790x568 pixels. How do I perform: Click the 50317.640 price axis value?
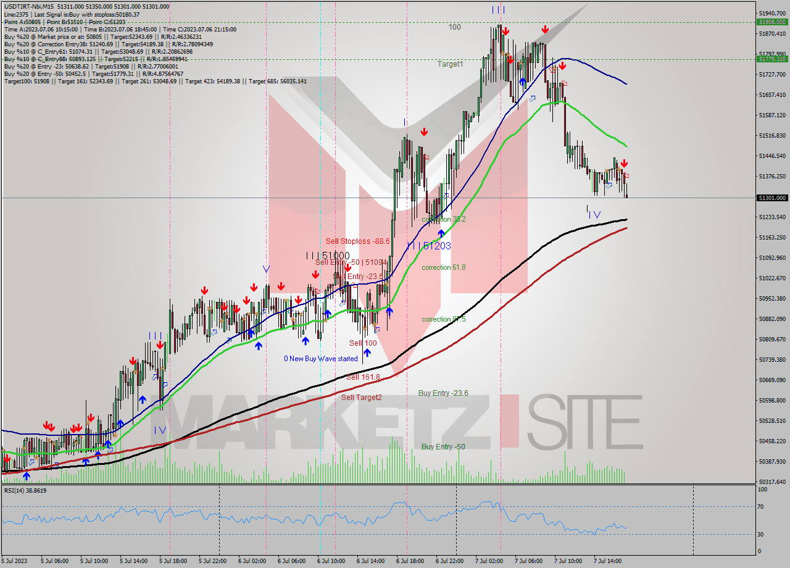point(773,482)
